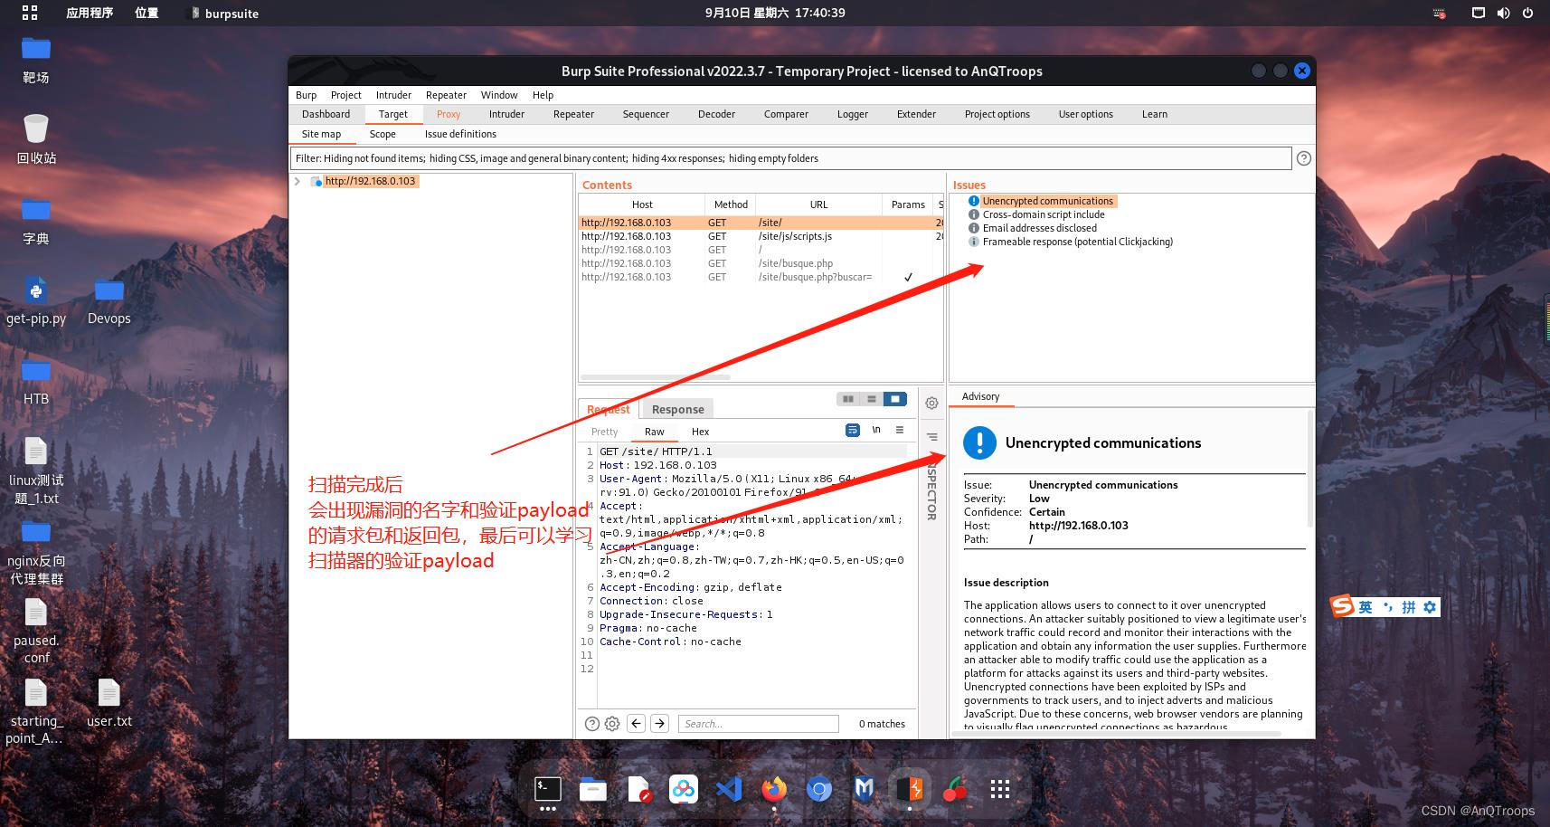Open Burp Suite dock icon
This screenshot has width=1550, height=827.
pyautogui.click(x=909, y=790)
